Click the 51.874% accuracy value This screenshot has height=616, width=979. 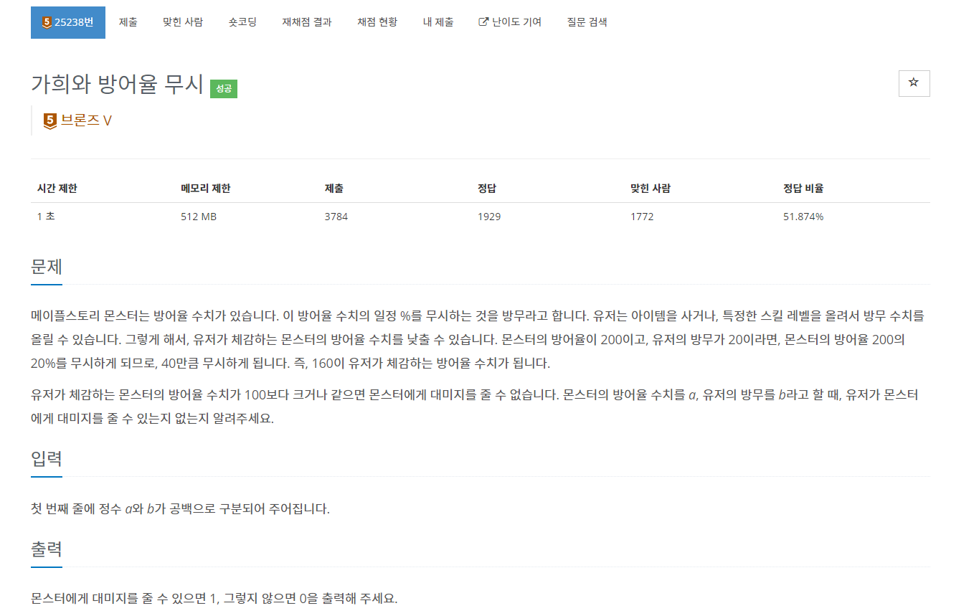[x=803, y=217]
